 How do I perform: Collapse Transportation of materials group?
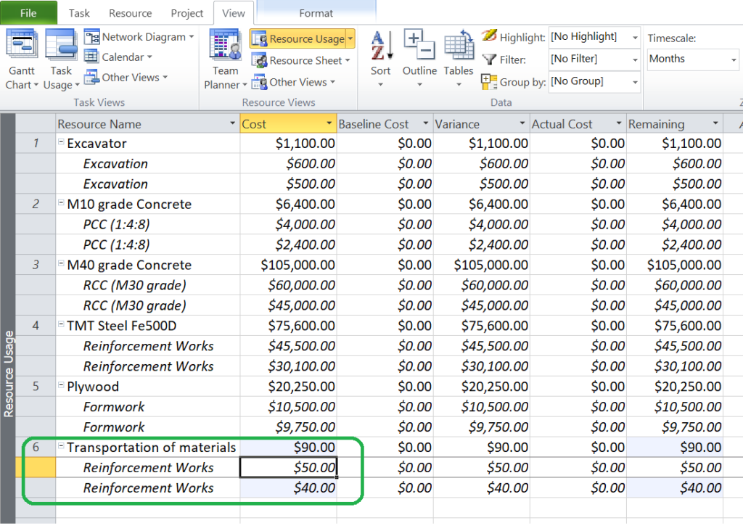pos(62,447)
